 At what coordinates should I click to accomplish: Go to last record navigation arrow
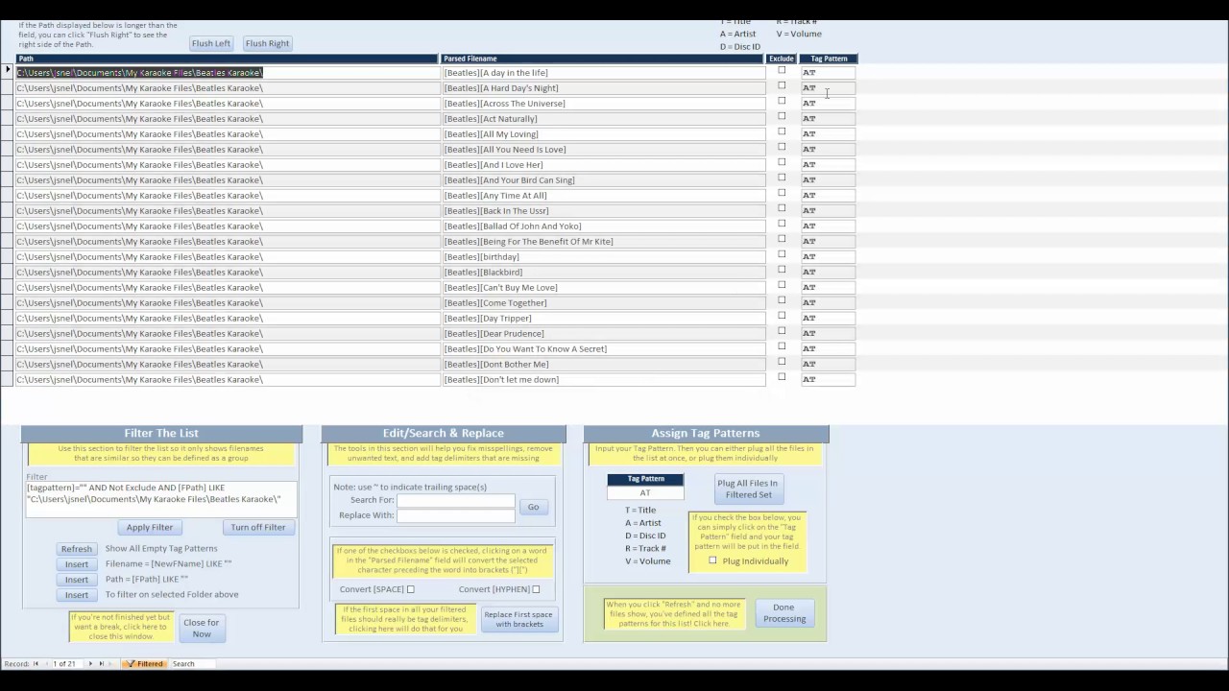point(101,663)
